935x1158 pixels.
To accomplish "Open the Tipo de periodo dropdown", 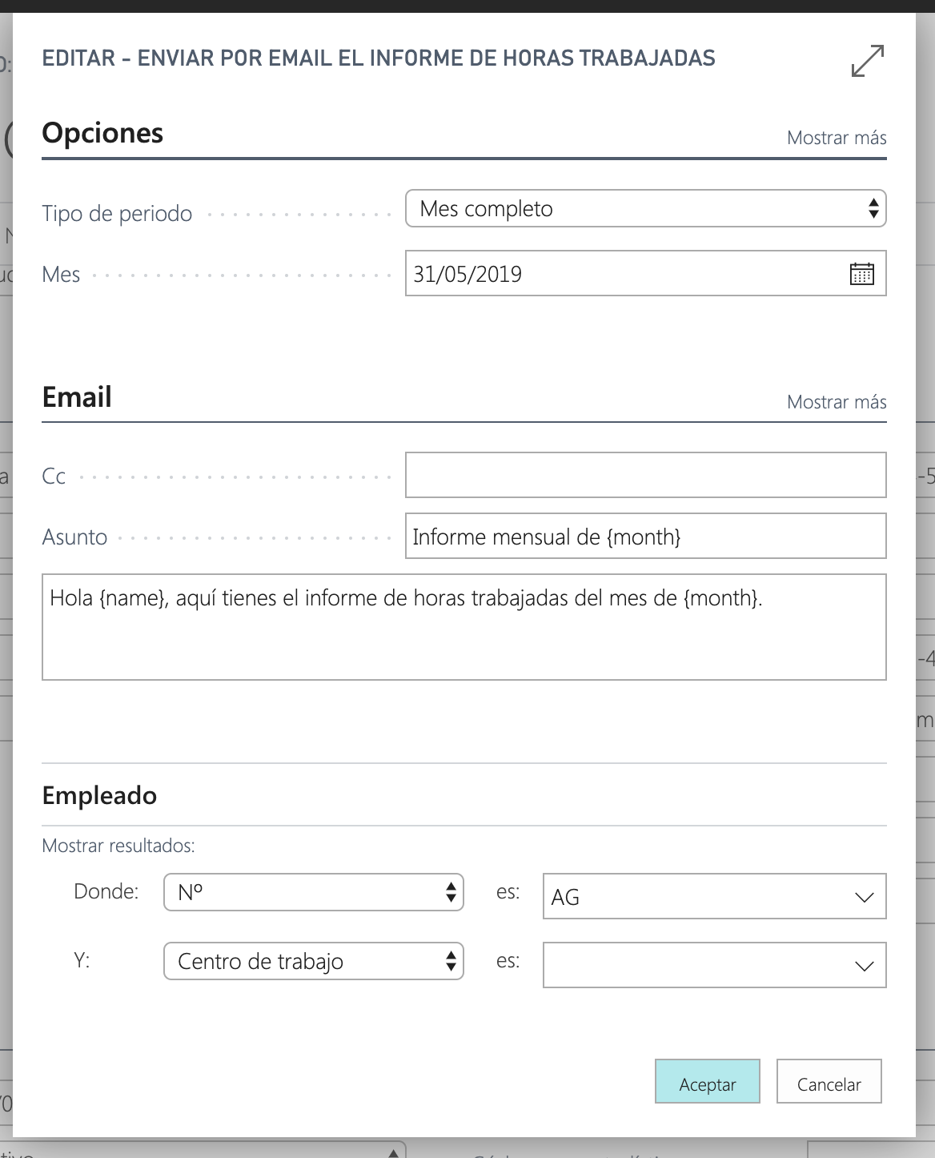I will (645, 209).
